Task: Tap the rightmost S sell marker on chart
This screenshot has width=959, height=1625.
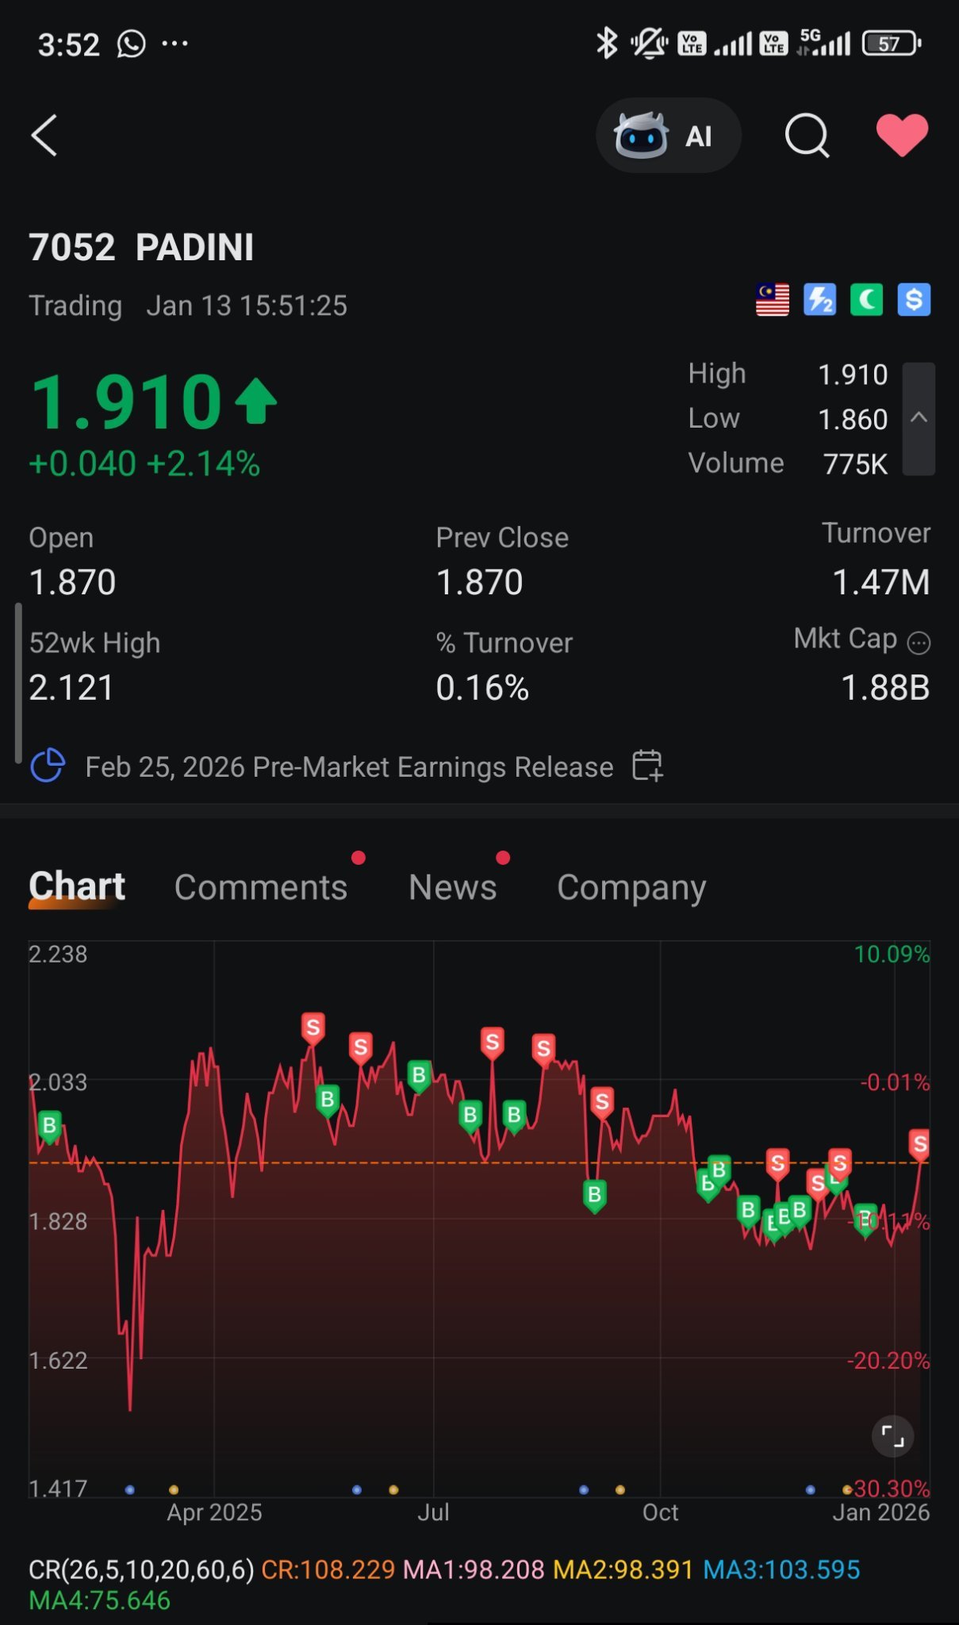Action: (919, 1144)
